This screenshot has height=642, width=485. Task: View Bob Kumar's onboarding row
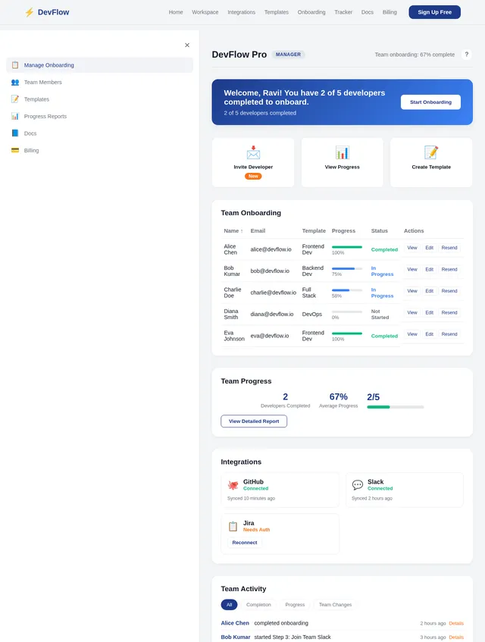[x=412, y=269]
